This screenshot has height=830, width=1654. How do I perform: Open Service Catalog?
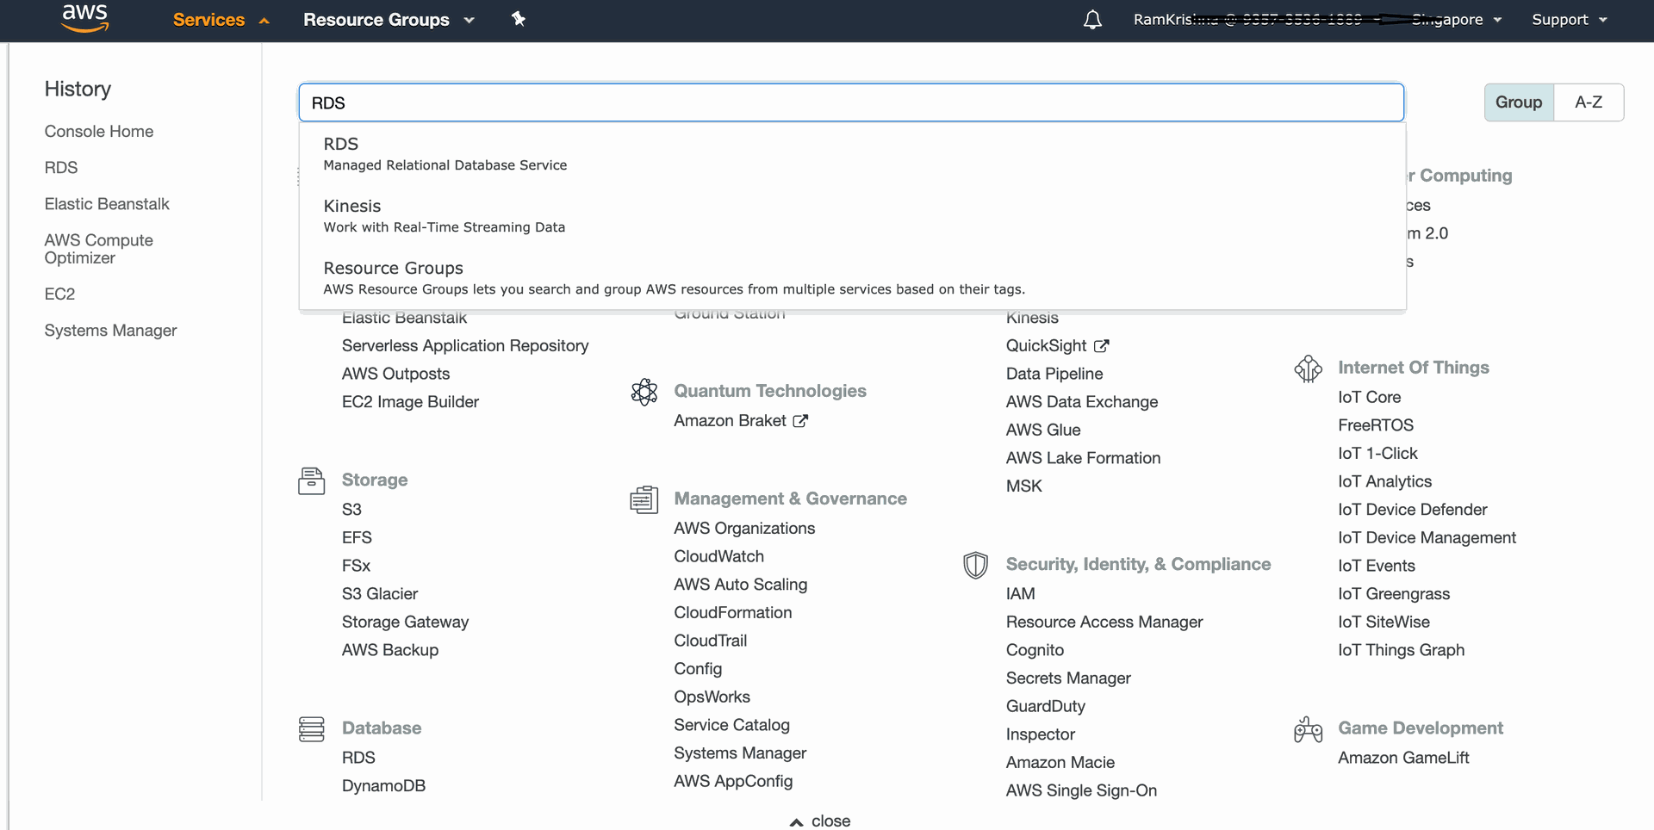(x=731, y=726)
